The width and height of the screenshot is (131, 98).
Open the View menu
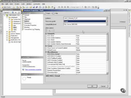(x=11, y=4)
